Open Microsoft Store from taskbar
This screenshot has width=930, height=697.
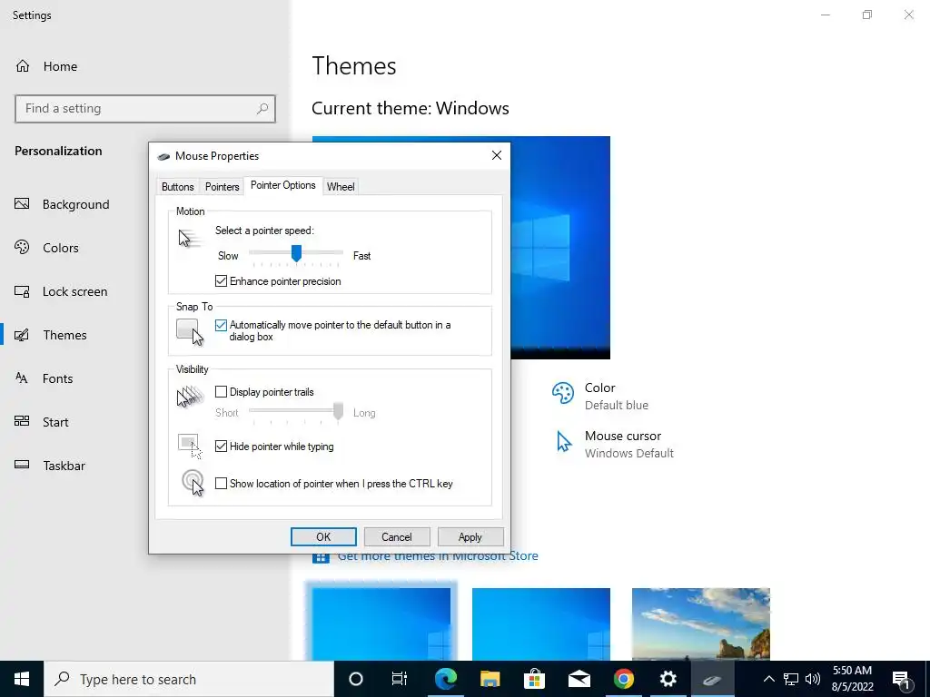534,679
